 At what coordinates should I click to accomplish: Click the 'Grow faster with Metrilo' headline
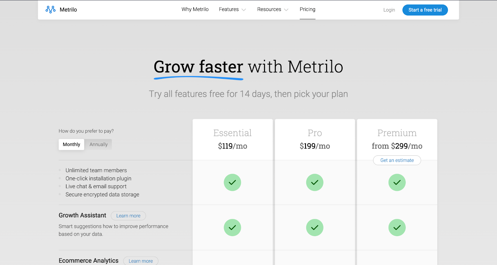pos(248,67)
